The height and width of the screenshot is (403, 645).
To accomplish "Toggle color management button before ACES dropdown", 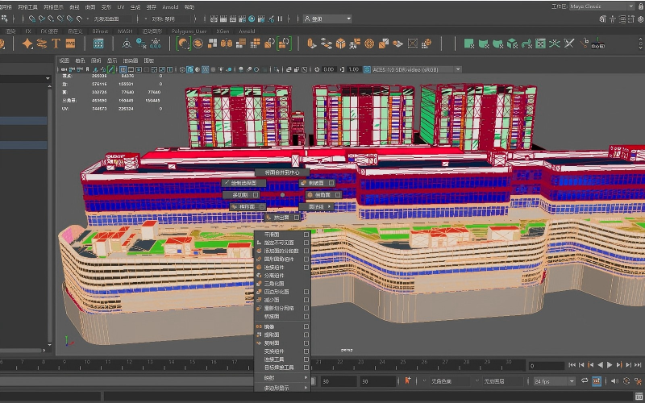I will [368, 69].
